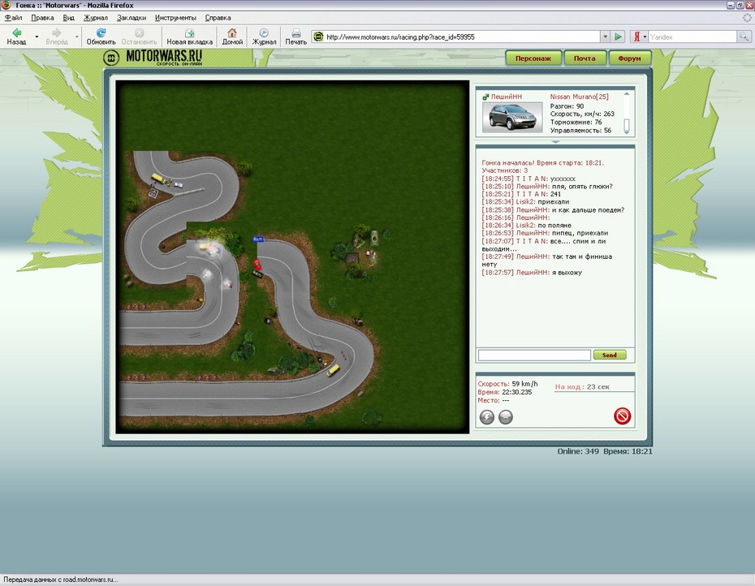Click player name ЛешийНН in car panel
The height and width of the screenshot is (586, 755).
[506, 97]
